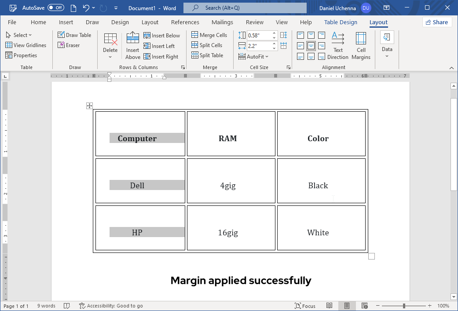Switch to the Table Design tab

[341, 22]
